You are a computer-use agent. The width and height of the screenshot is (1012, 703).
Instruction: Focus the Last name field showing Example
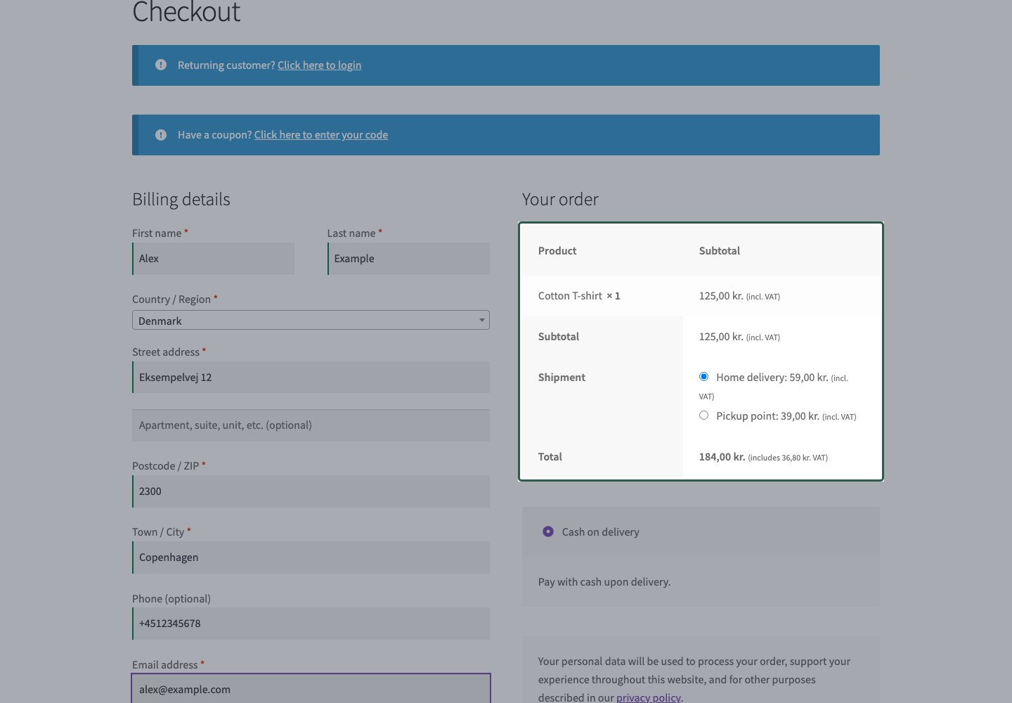pos(408,259)
